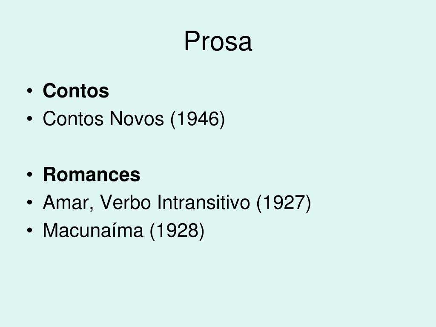Click the bullet before "Amar, Verbo Intransitivo"
This screenshot has width=436, height=327.
tap(30, 203)
